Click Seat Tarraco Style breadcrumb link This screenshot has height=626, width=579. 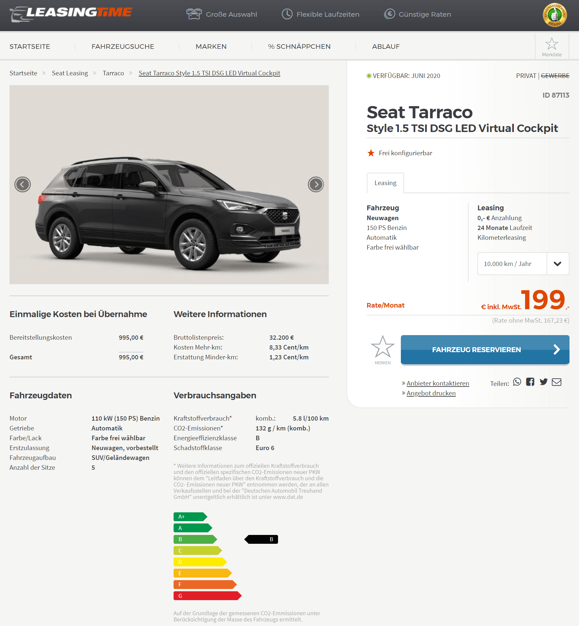point(209,73)
